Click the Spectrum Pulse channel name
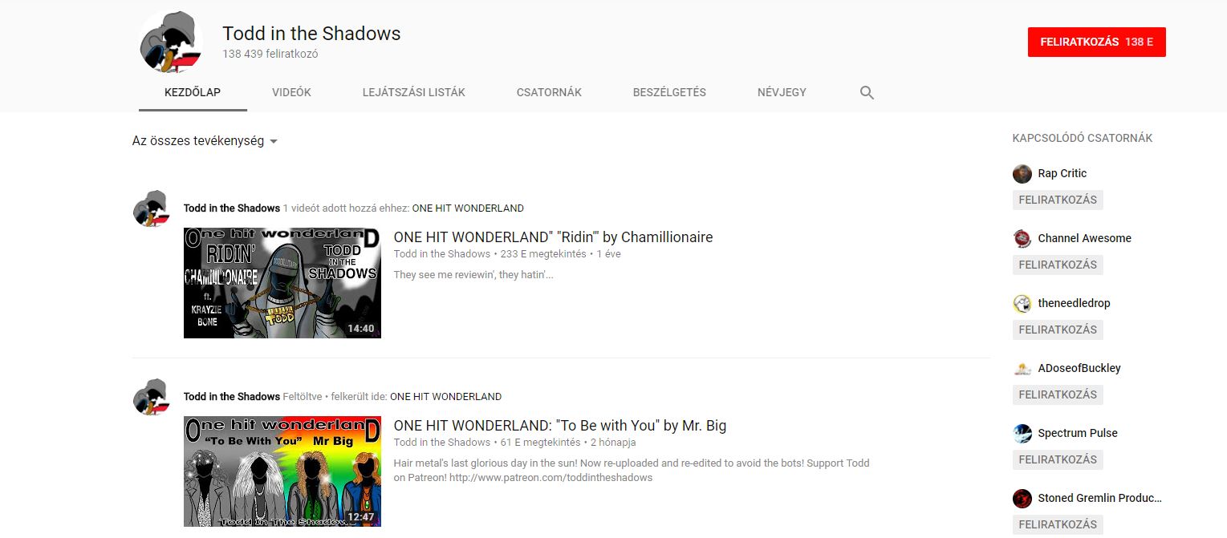 [1078, 433]
